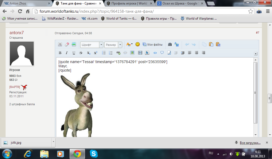Click the eraser remove-format icon
This screenshot has width=272, height=159.
pyautogui.click(x=67, y=45)
